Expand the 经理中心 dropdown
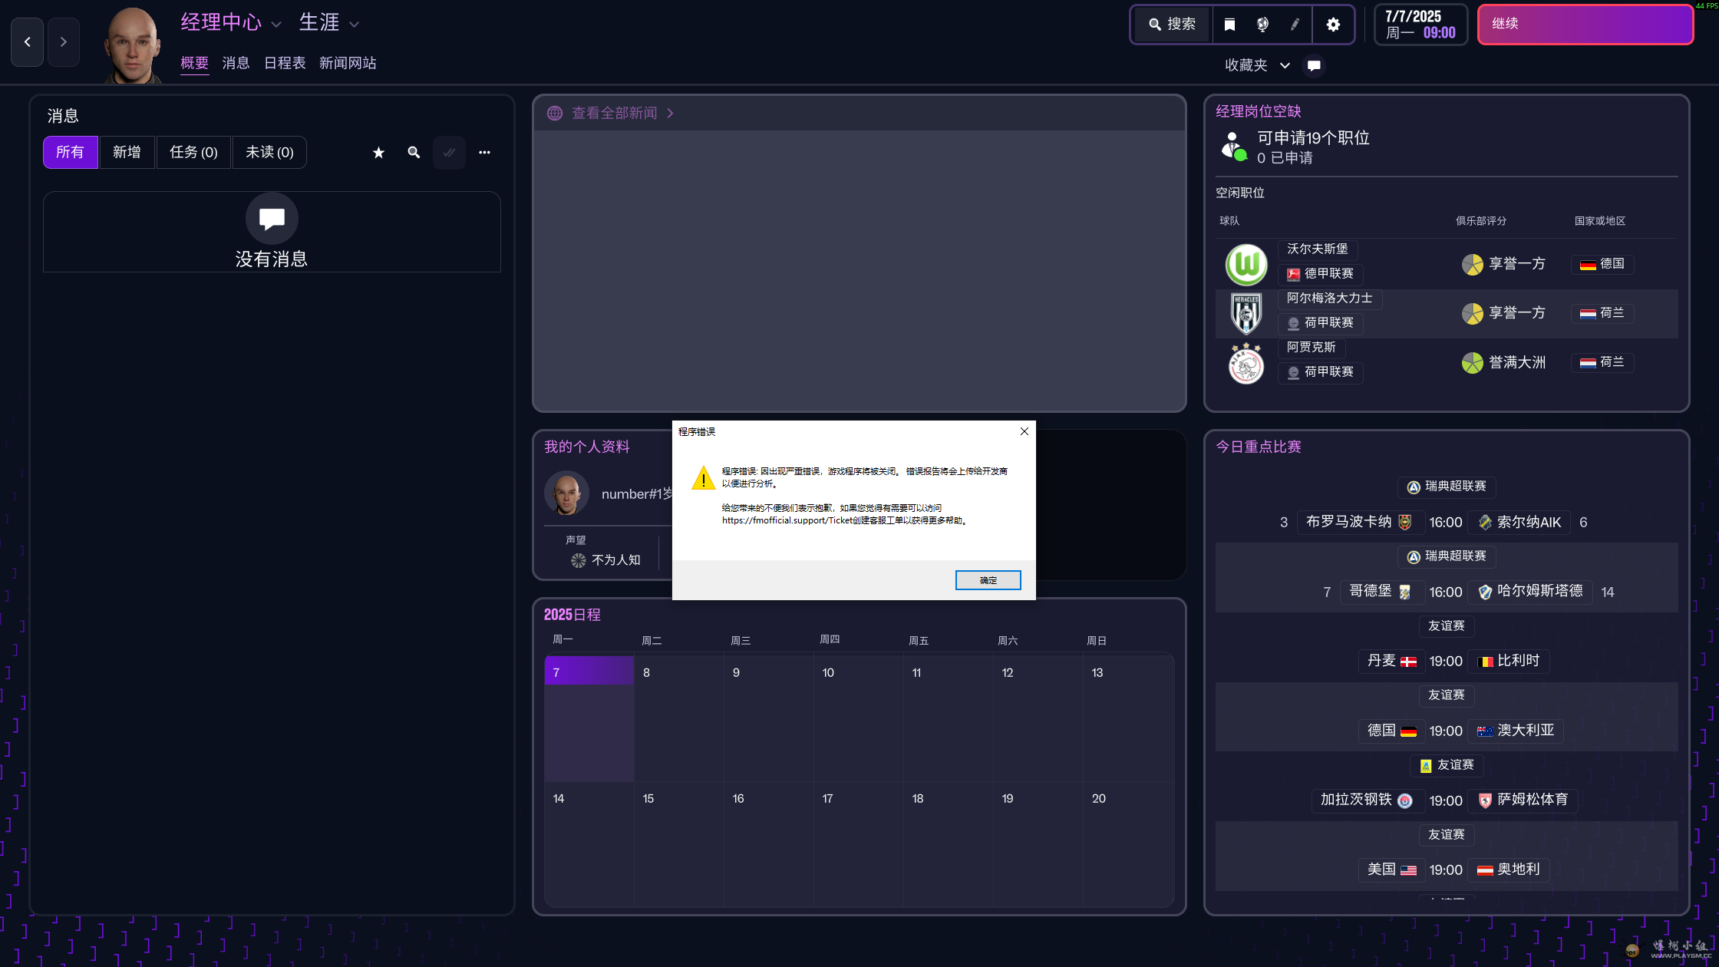The image size is (1719, 967). coord(230,23)
